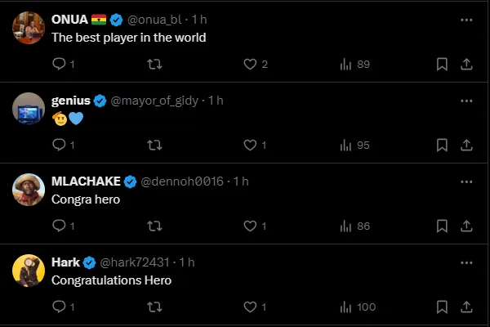This screenshot has height=327, width=490.
Task: Bookmark ONUA's tweet
Action: (x=442, y=64)
